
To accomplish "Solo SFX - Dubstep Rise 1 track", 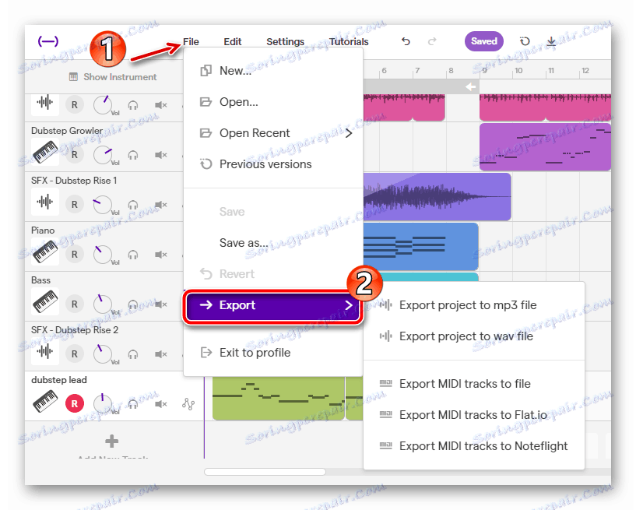I will tap(133, 205).
